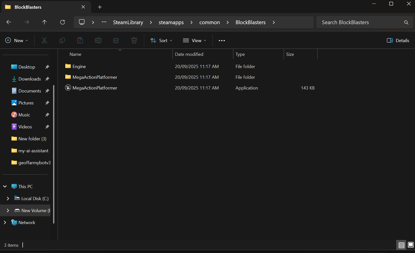Select the Unreal MegaActionPlatformer application icon

tap(68, 88)
